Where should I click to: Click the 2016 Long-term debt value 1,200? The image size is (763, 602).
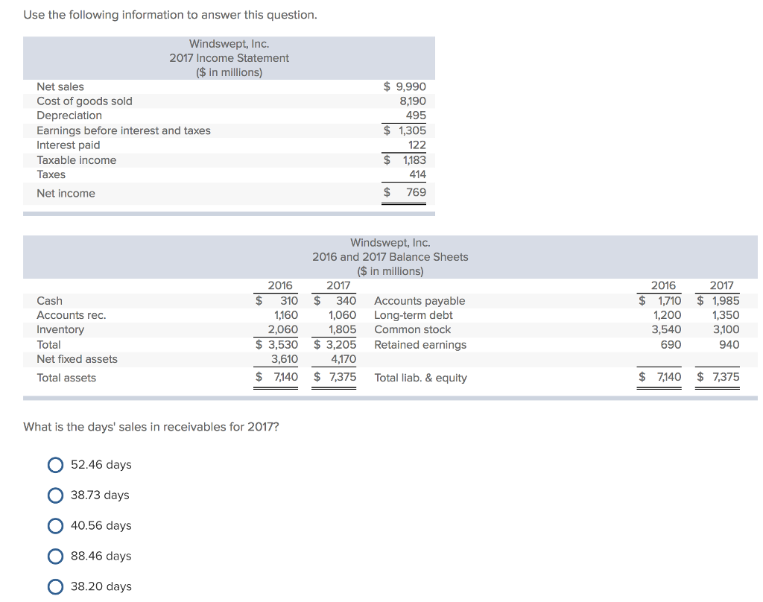(667, 315)
